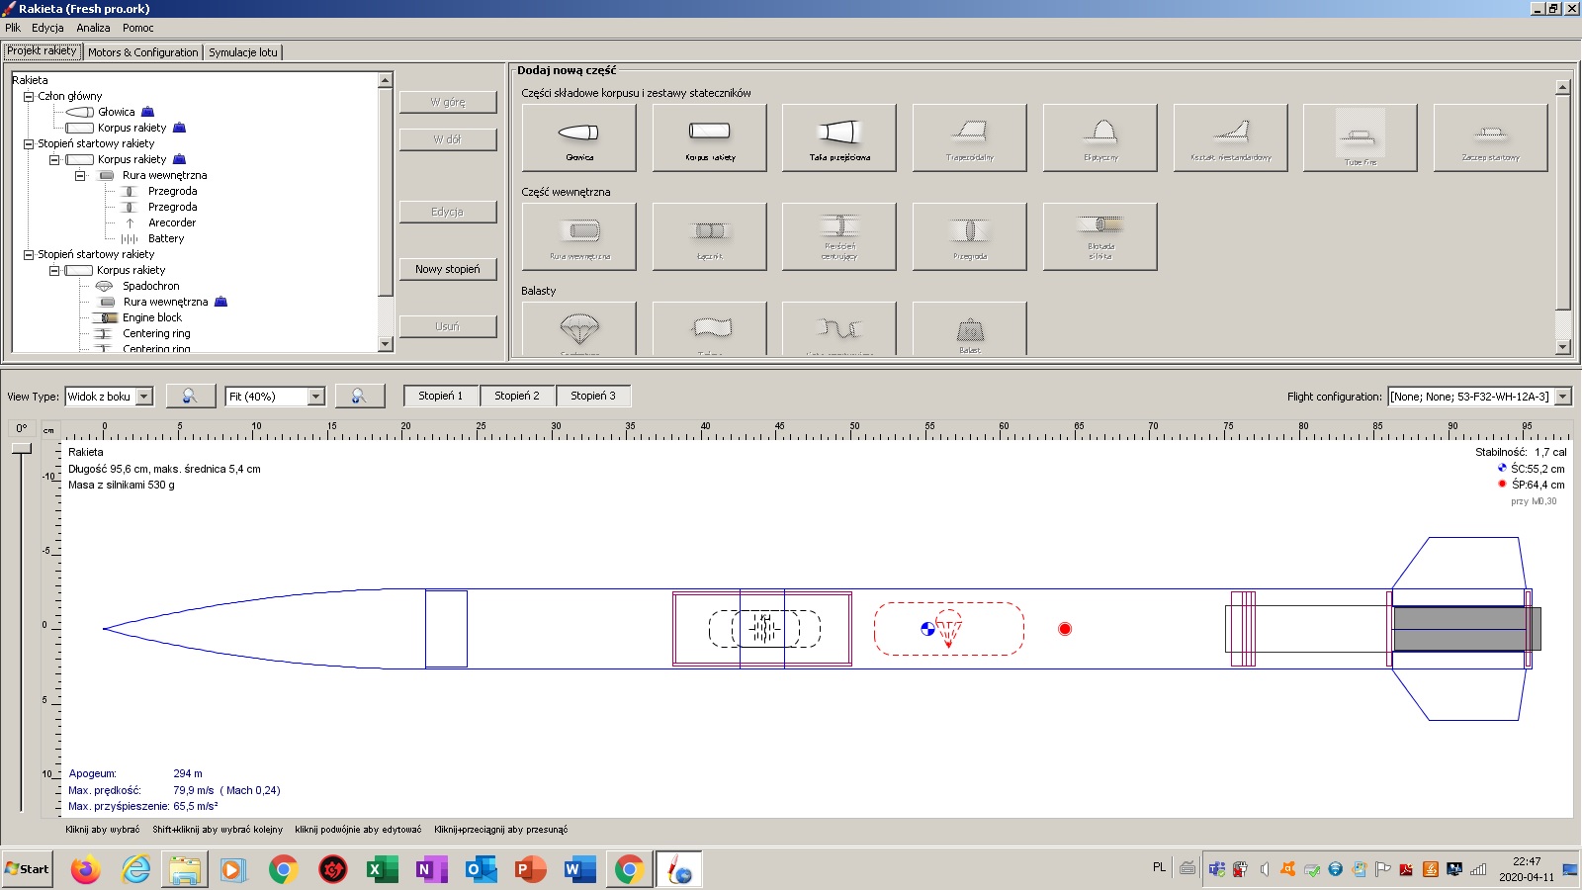This screenshot has height=890, width=1582.
Task: Toggle the Stopień 3 stage button
Action: coord(593,396)
